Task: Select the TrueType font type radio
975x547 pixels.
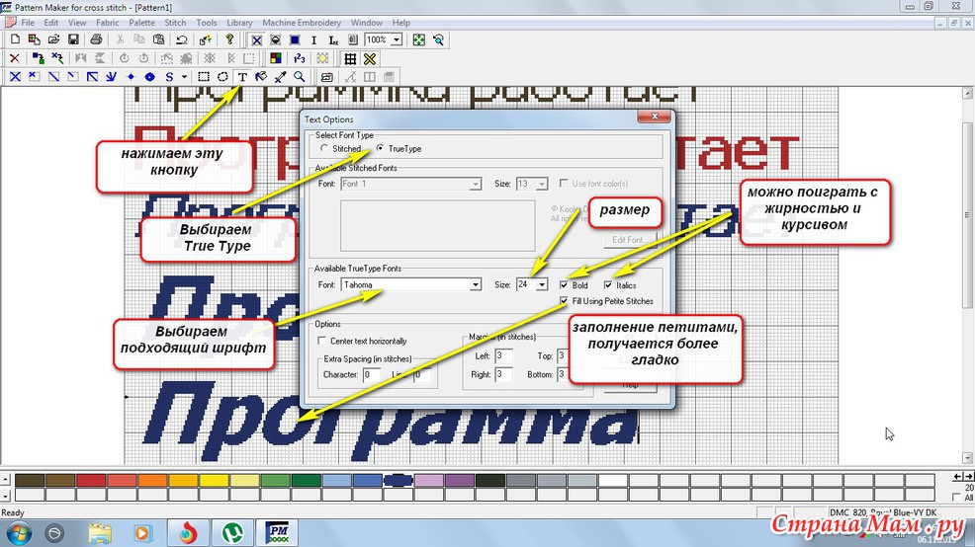Action: 380,148
